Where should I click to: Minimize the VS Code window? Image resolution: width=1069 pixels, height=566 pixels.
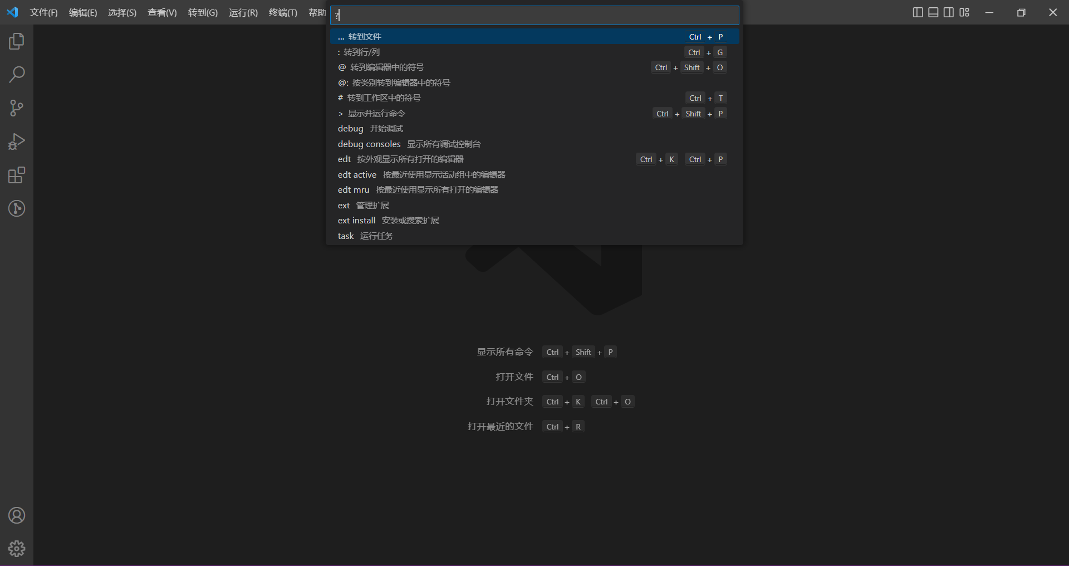click(989, 12)
